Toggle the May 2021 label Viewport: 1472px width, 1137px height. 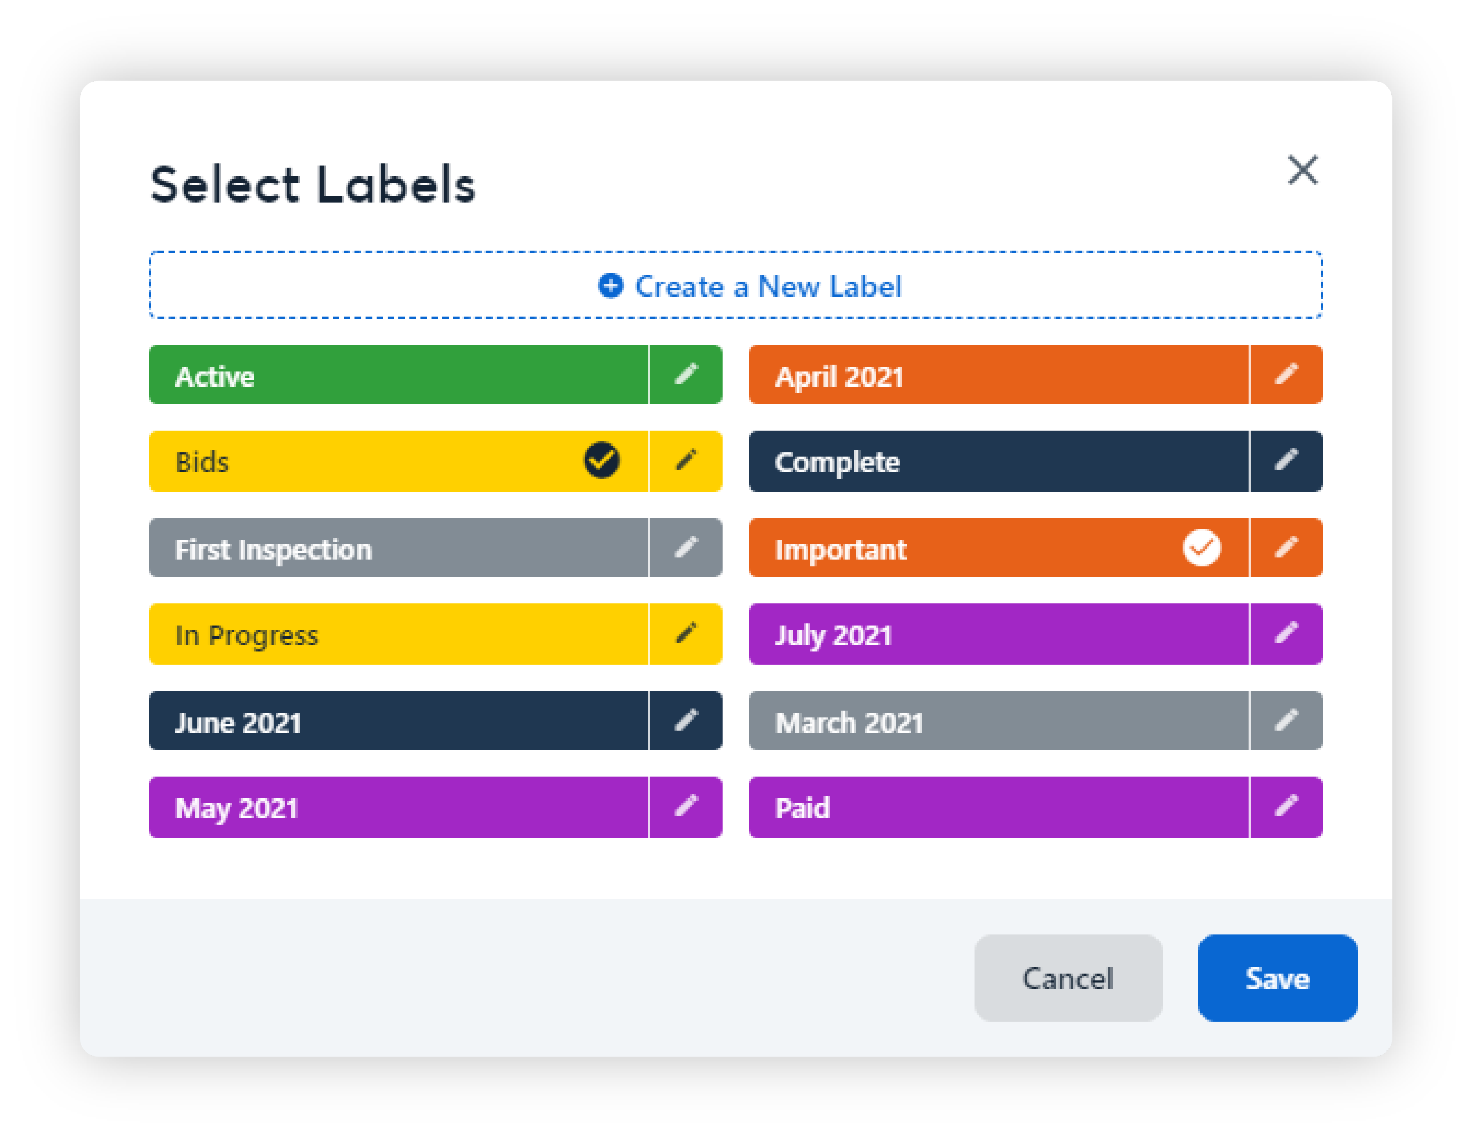coord(397,807)
